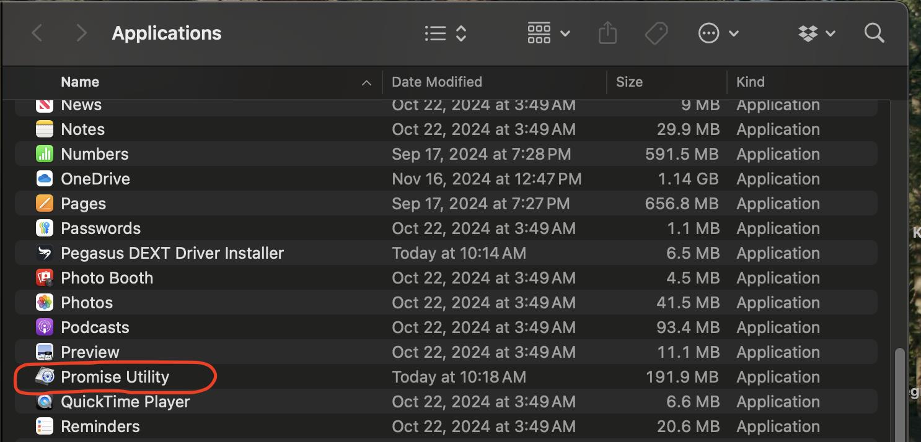Sort by the Date Modified column
Viewport: 921px width, 442px height.
(436, 82)
